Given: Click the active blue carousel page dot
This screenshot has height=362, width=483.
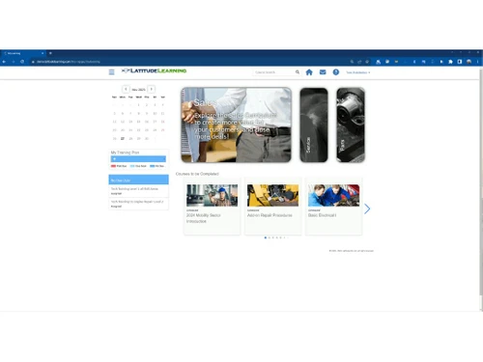Looking at the screenshot, I should click(x=266, y=237).
